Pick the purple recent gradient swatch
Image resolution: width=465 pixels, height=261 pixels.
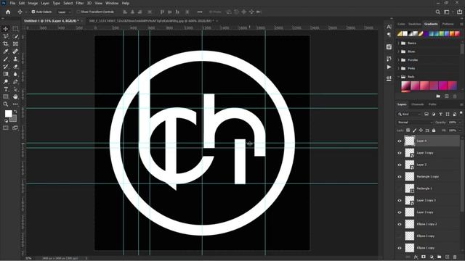point(426,34)
